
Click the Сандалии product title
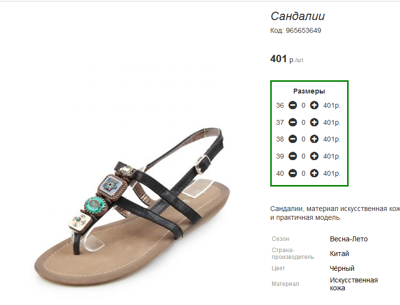tap(298, 16)
